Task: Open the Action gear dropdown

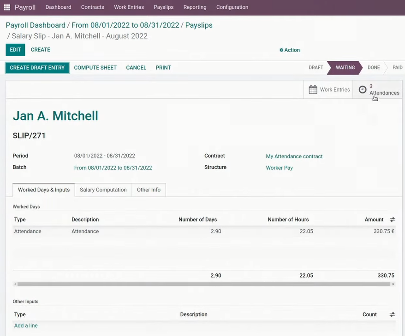Action: coord(290,50)
